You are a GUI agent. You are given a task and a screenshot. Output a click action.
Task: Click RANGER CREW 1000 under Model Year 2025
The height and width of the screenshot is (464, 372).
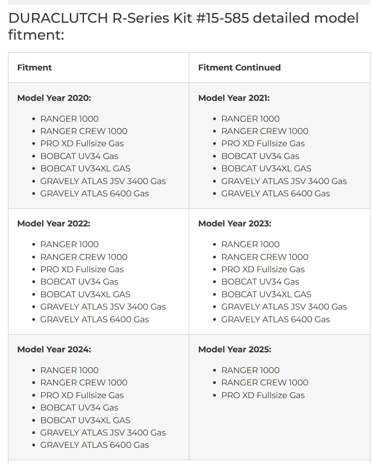(265, 382)
